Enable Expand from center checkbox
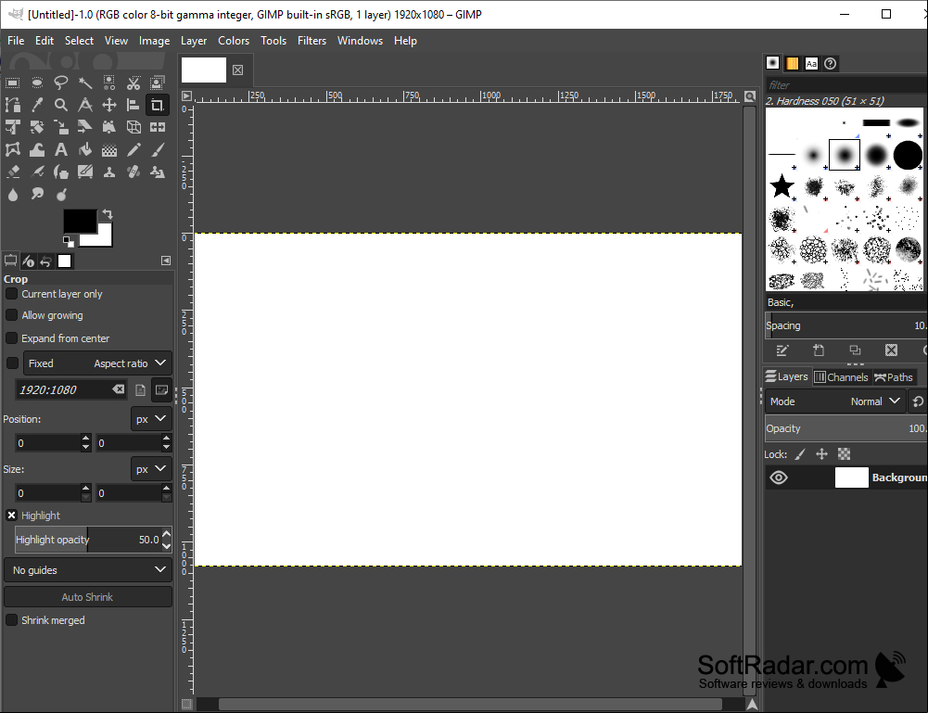 click(x=11, y=338)
